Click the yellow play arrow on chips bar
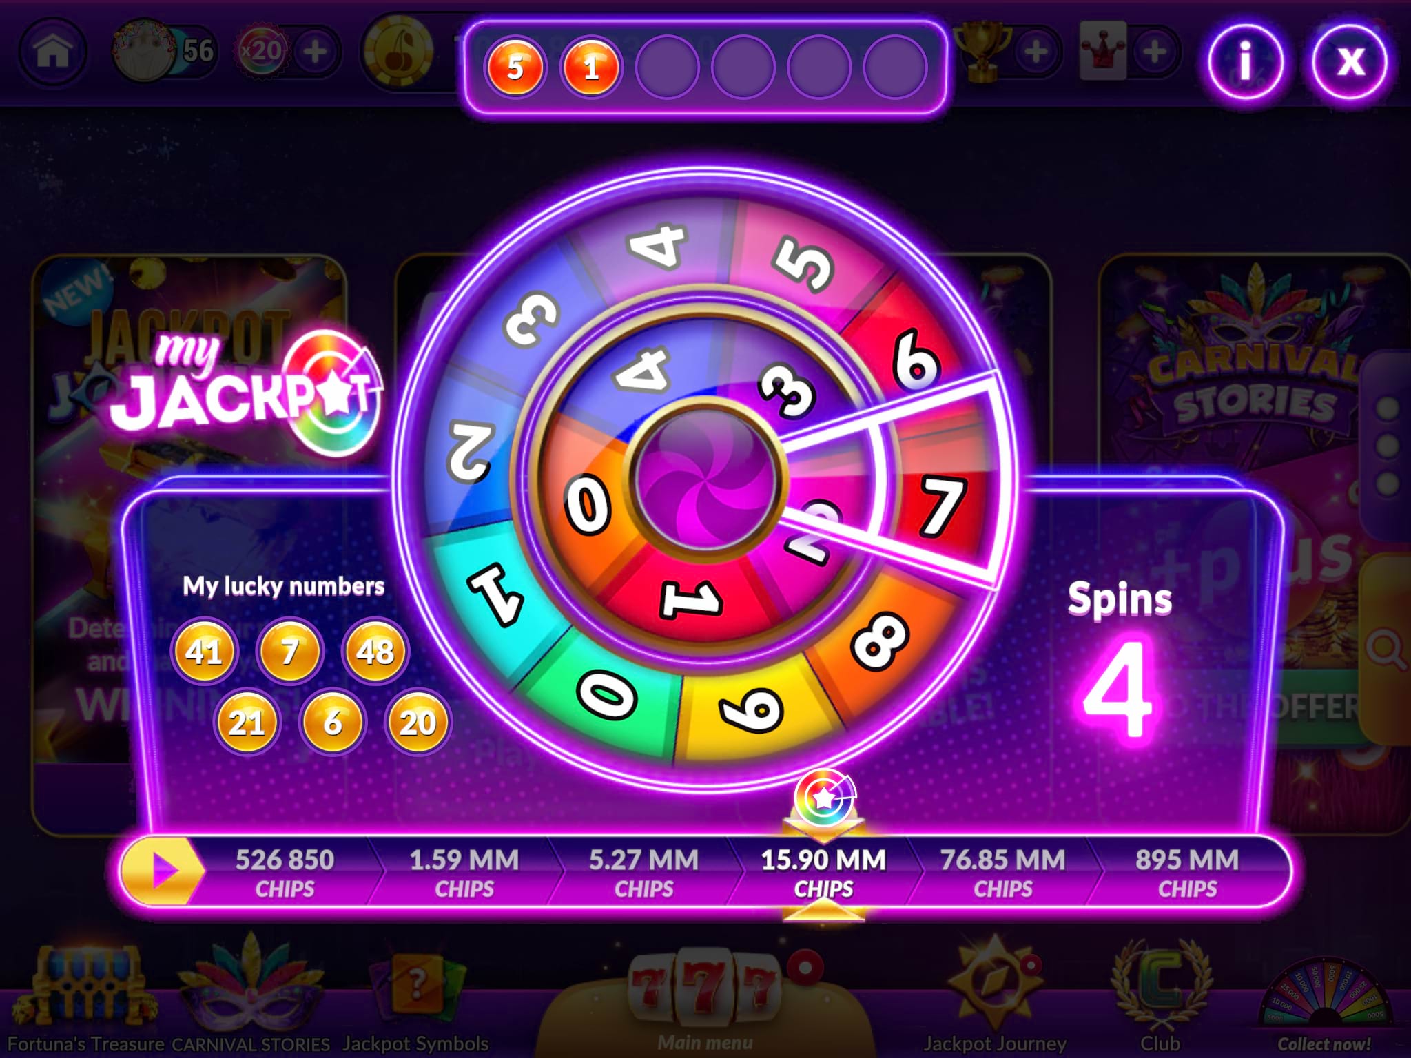Viewport: 1411px width, 1058px height. (163, 871)
